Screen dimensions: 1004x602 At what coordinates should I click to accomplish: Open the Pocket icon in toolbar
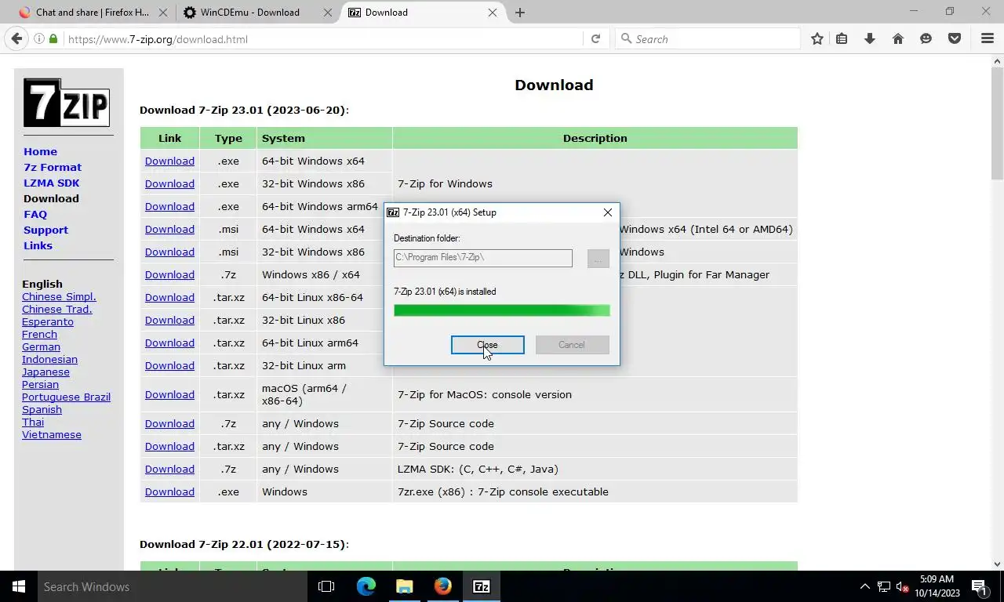click(x=955, y=38)
